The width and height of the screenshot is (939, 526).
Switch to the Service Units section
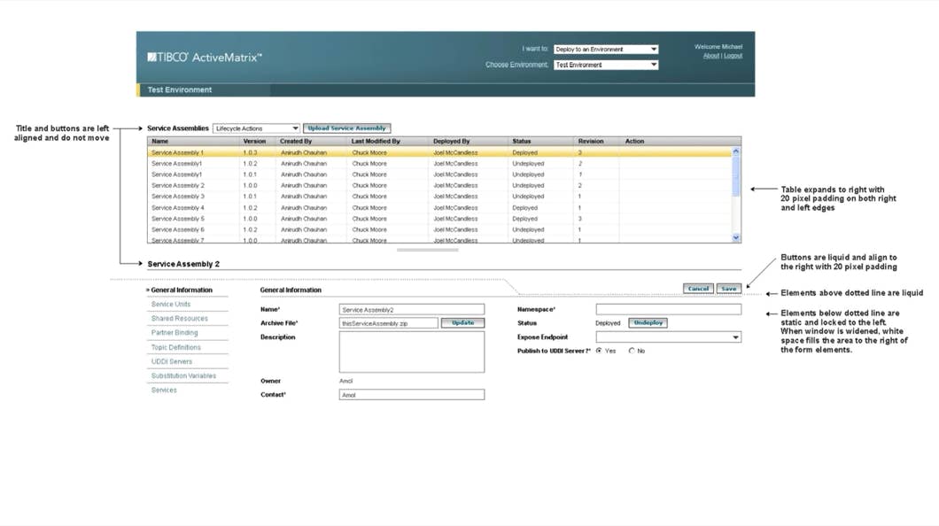coord(171,305)
